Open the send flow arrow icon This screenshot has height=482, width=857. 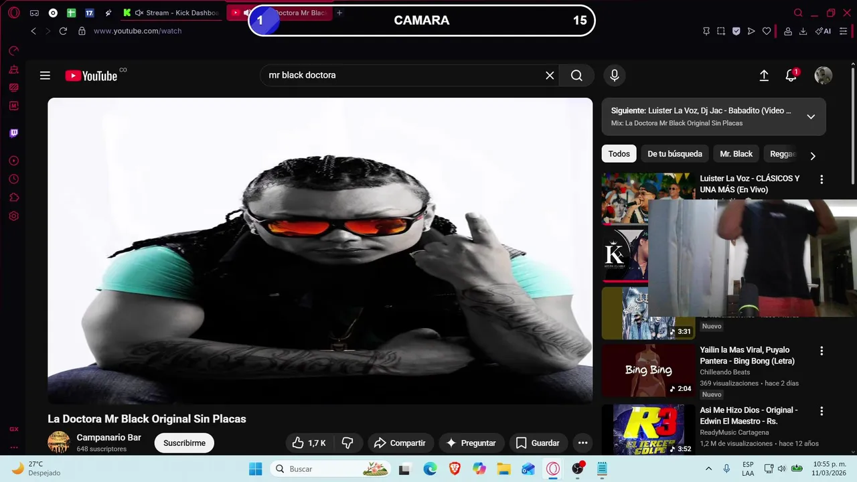(751, 31)
